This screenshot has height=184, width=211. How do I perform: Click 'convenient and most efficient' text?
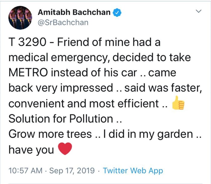tap(83, 103)
